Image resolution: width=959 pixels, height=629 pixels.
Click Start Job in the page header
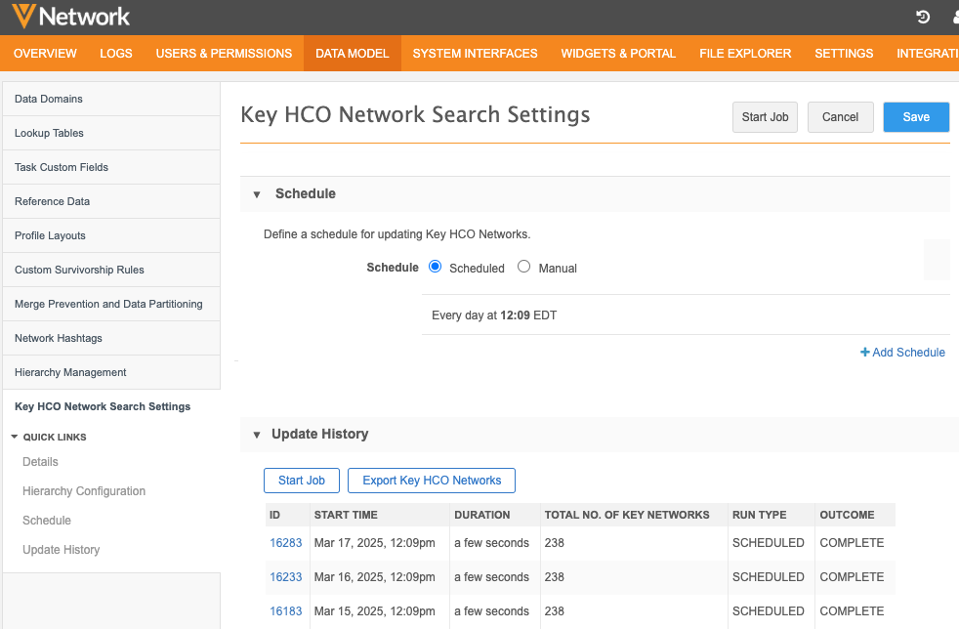point(765,117)
